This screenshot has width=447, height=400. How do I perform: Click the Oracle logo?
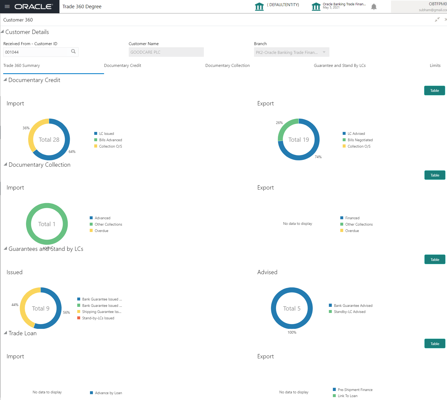coord(34,7)
